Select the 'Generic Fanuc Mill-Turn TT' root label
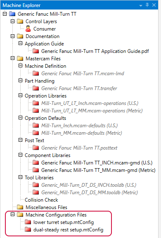Image resolution: width=161 pixels, height=238 pixels. pyautogui.click(x=47, y=14)
